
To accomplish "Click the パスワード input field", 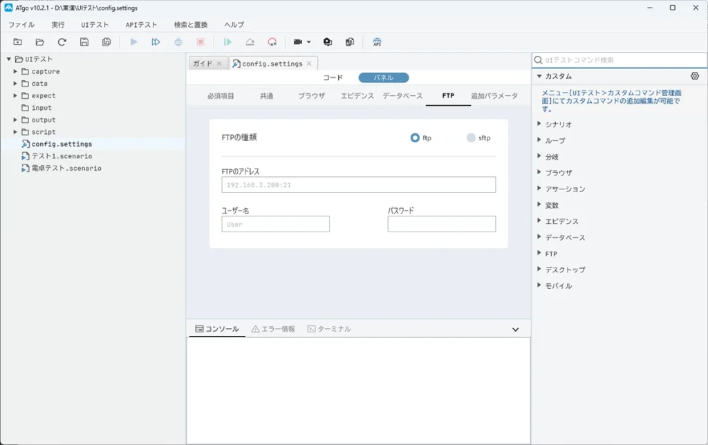I will (442, 224).
